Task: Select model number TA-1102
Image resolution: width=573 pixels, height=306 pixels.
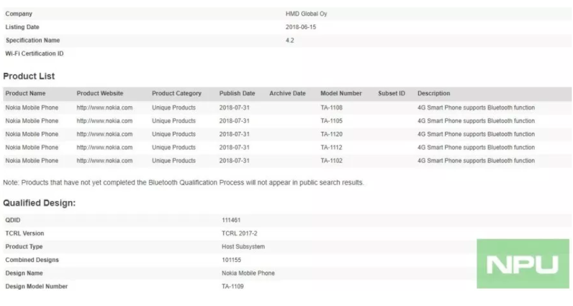Action: tap(331, 161)
